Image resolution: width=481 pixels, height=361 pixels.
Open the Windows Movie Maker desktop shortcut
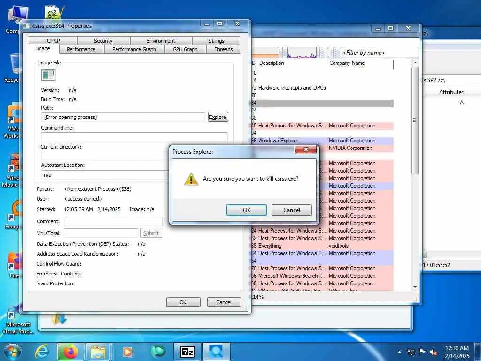(12, 170)
